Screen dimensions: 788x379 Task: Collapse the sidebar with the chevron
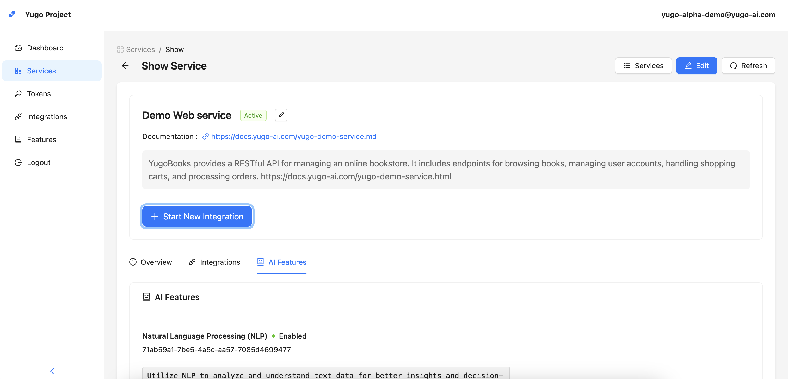[52, 371]
